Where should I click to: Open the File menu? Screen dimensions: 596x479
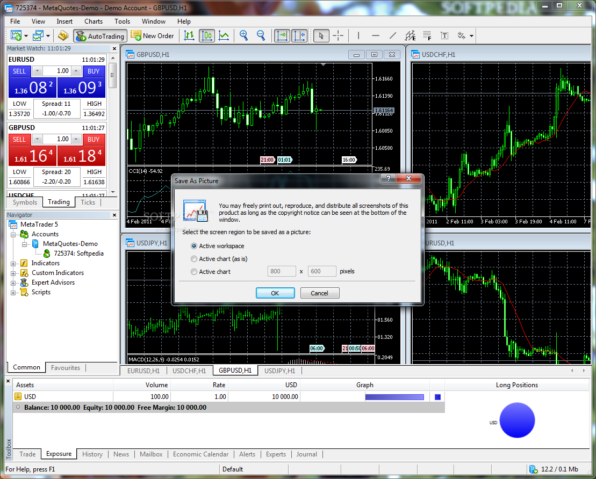coord(15,21)
